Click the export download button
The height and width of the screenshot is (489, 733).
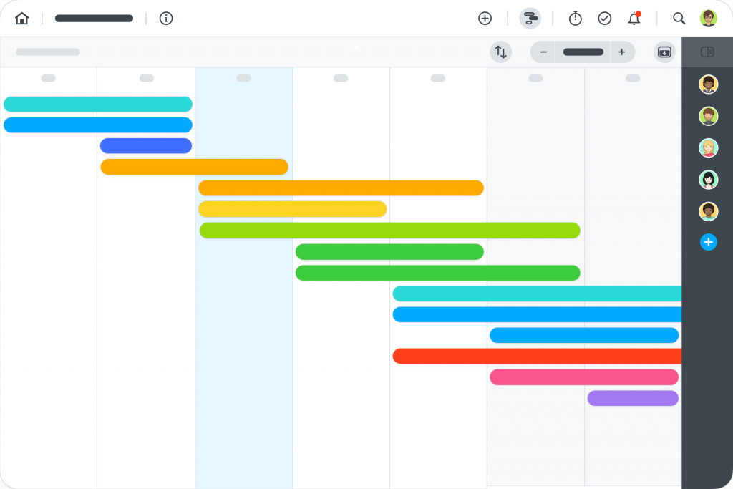(x=664, y=52)
